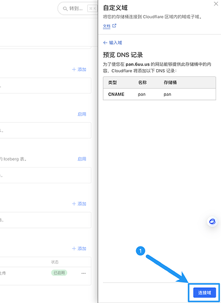221x303 pixels.
Task: Open the floating blue assistant icon
Action: (212, 222)
